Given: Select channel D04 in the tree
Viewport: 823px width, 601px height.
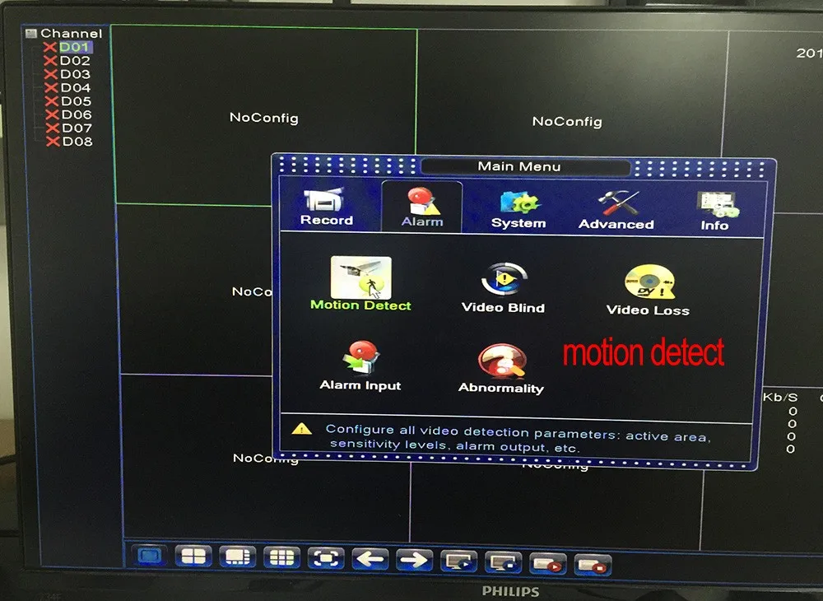Looking at the screenshot, I should tap(76, 87).
